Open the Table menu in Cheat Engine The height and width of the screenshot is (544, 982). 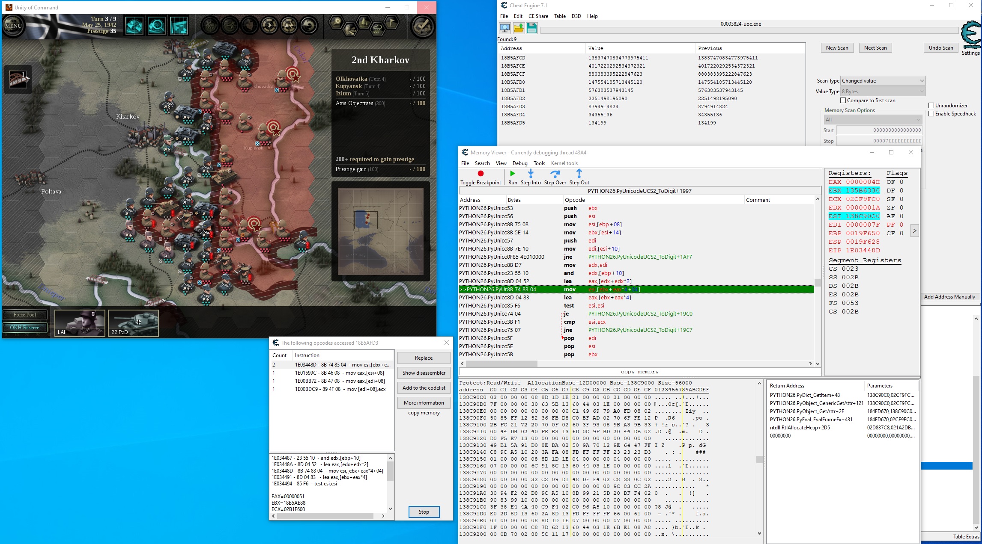click(x=560, y=16)
